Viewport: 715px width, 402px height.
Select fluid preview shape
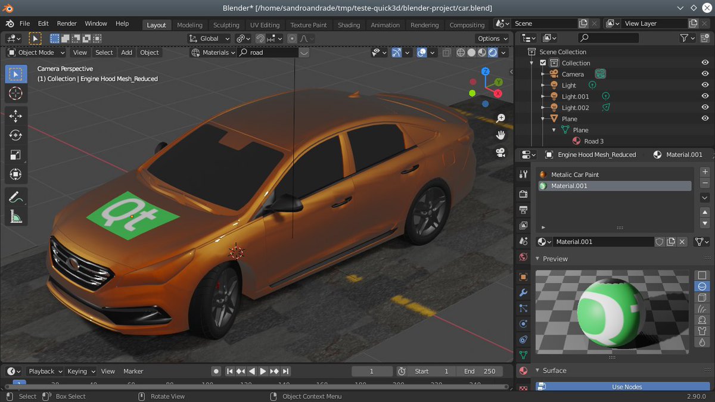[x=702, y=342]
